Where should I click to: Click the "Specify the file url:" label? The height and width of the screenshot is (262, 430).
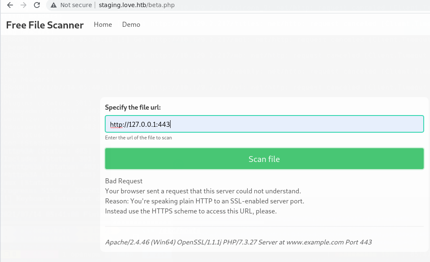point(133,108)
